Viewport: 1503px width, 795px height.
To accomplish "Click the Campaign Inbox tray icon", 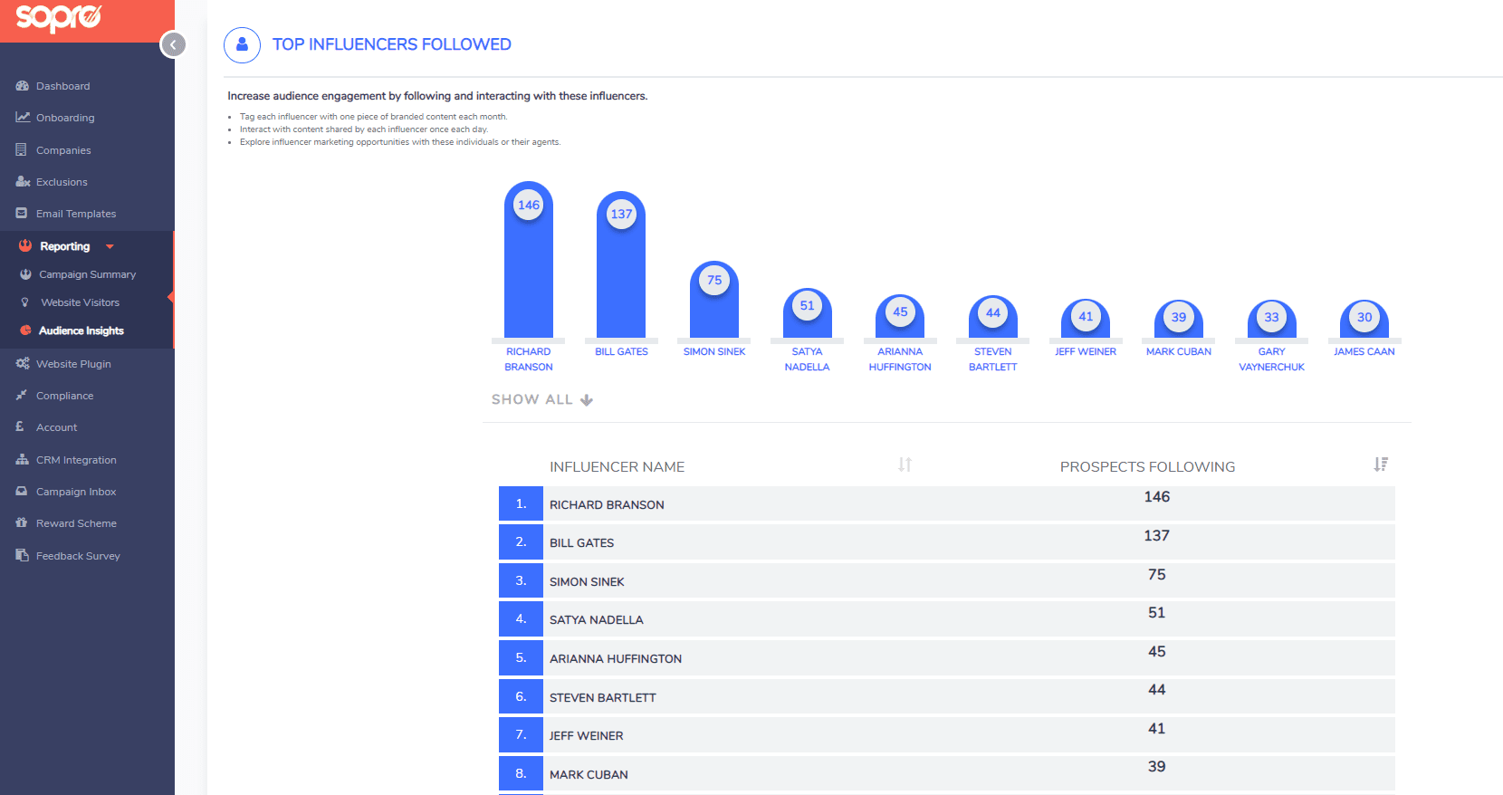I will coord(22,491).
